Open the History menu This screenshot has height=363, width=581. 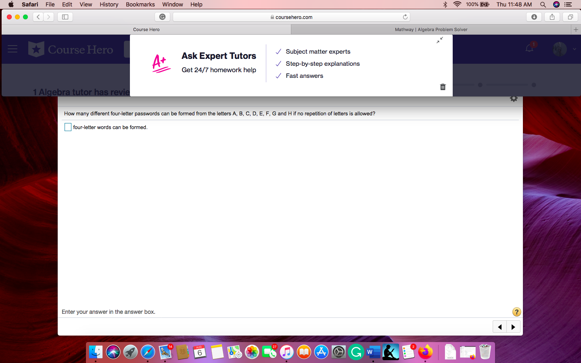(109, 4)
